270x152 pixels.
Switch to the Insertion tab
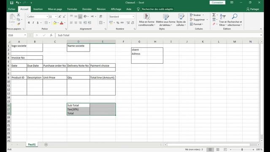point(38,9)
